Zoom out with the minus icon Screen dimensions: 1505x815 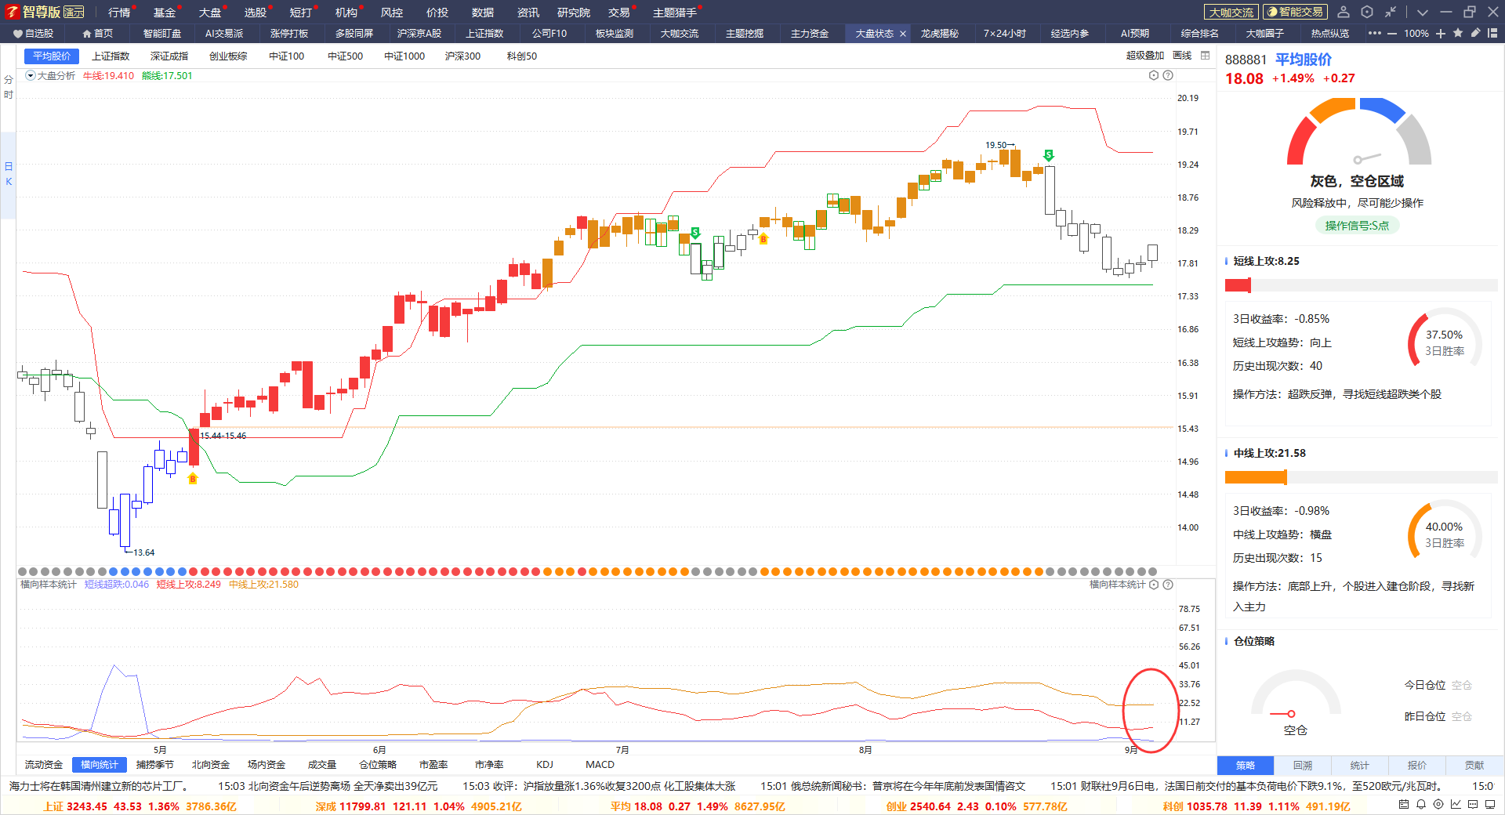tap(1392, 34)
